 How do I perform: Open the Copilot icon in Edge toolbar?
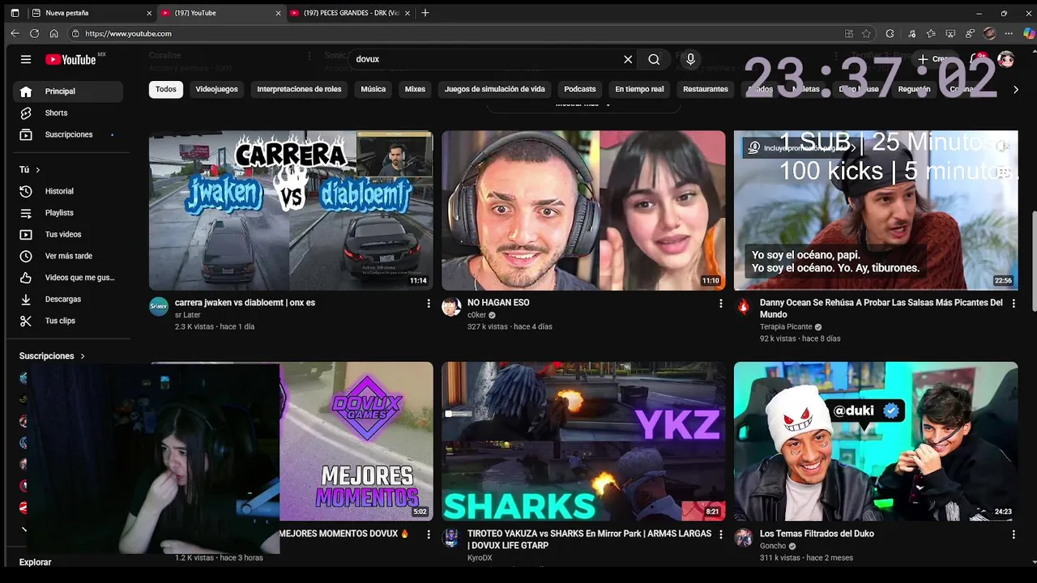coord(1030,33)
